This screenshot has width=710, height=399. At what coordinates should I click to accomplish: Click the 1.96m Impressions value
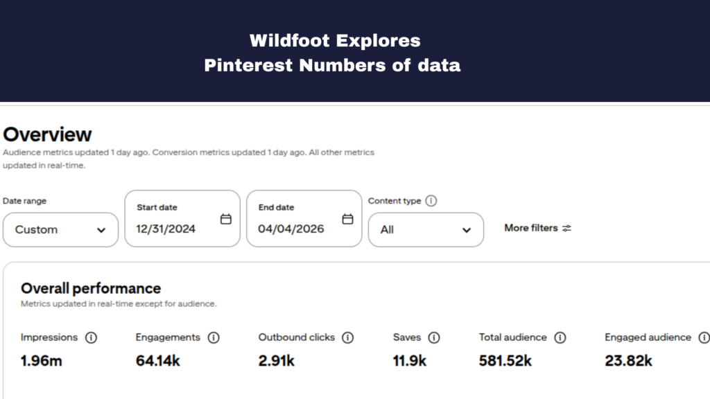coord(41,361)
